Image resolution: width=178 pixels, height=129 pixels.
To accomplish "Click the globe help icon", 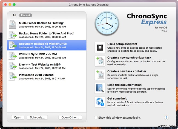I will tap(100, 102).
